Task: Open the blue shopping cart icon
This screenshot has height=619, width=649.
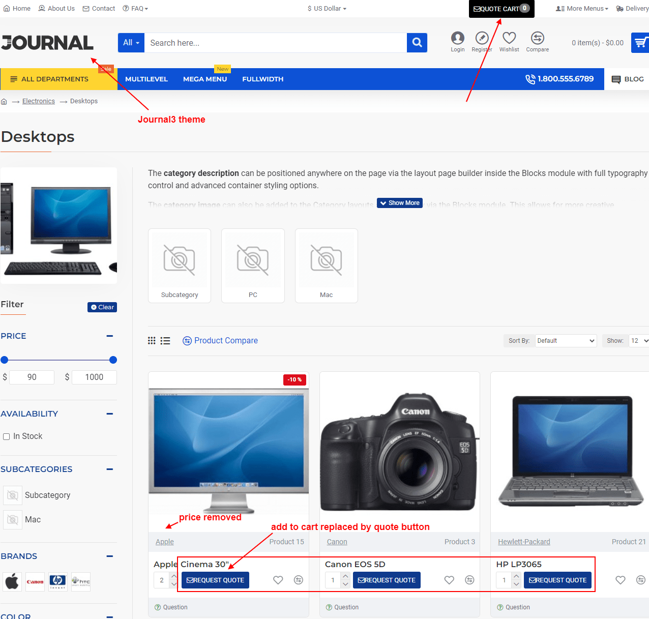Action: pos(640,43)
